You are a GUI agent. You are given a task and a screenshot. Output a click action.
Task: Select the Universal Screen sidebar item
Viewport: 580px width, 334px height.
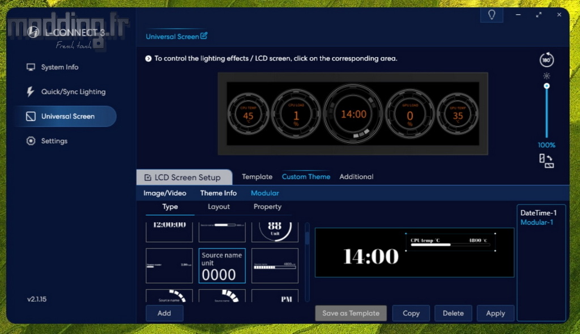click(67, 117)
